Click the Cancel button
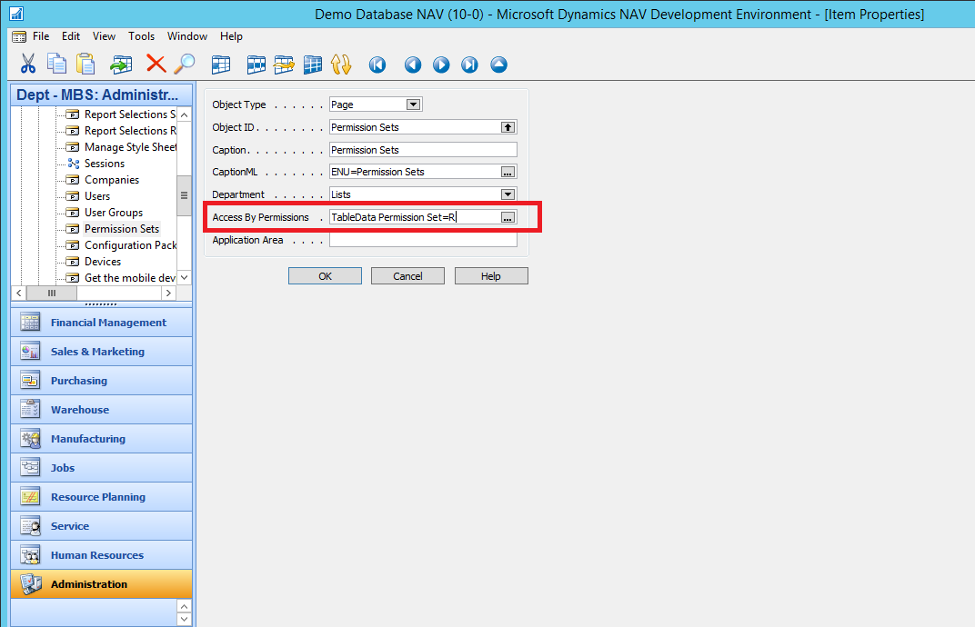The height and width of the screenshot is (627, 975). click(407, 276)
